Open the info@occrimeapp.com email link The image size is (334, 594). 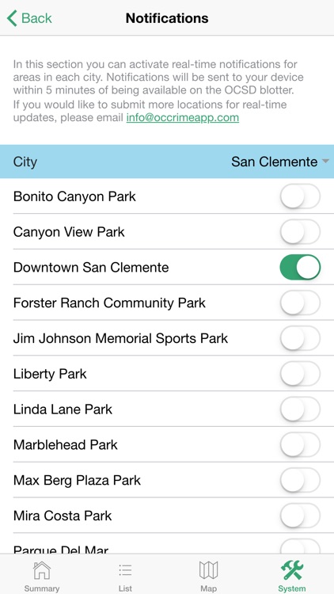[183, 117]
